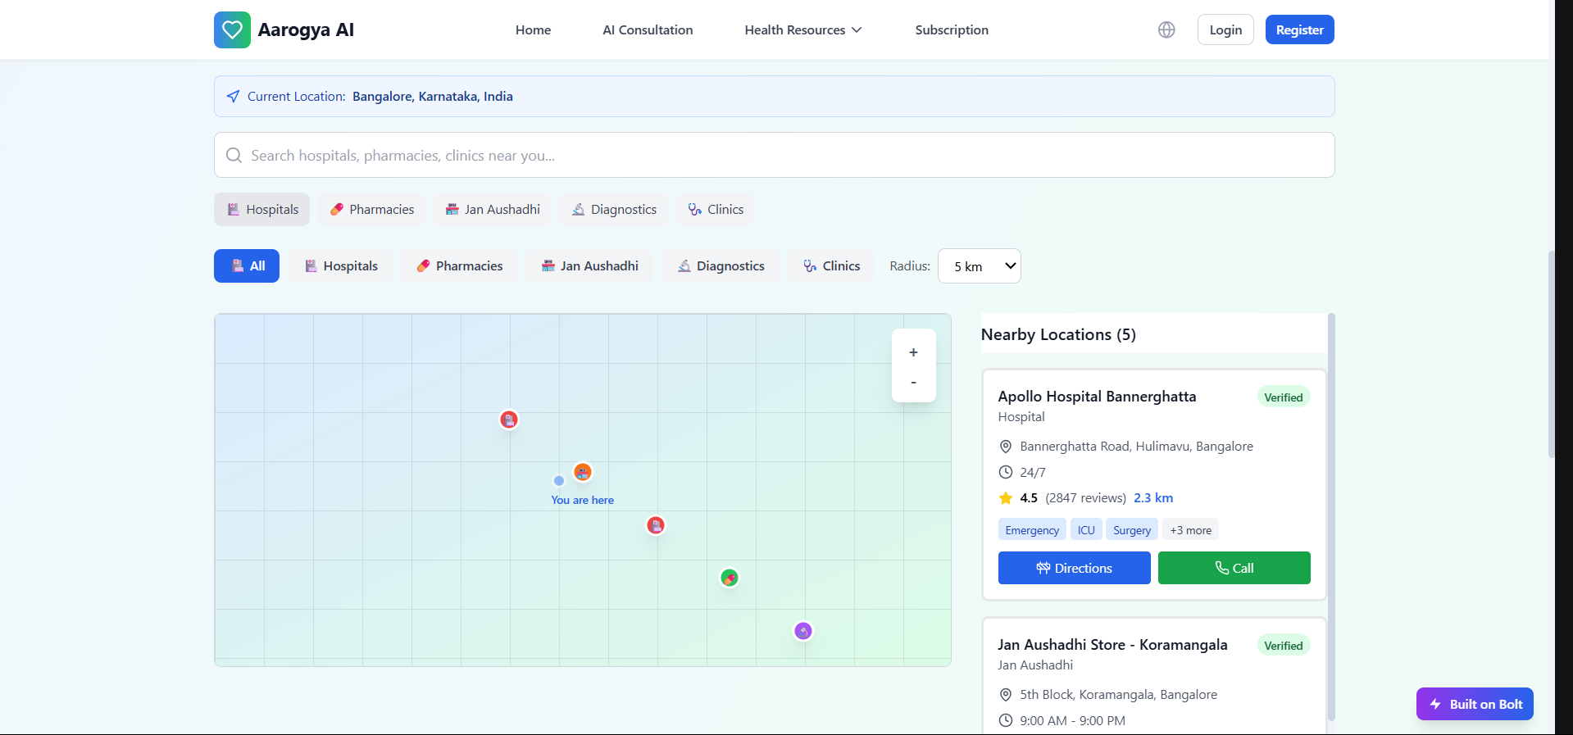Viewport: 1573px width, 735px height.
Task: Click the Aarogya AI heart logo
Action: pos(232,29)
